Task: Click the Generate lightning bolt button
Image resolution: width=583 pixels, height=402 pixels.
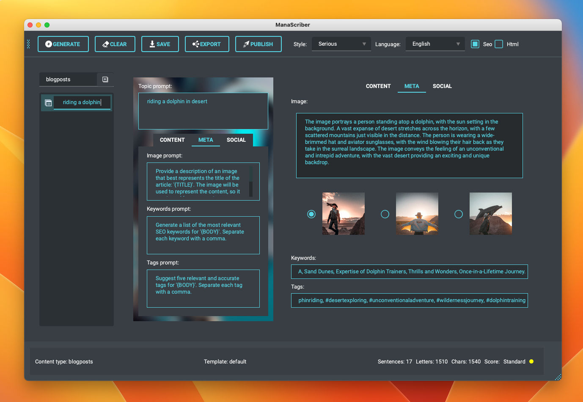Action: pyautogui.click(x=63, y=44)
